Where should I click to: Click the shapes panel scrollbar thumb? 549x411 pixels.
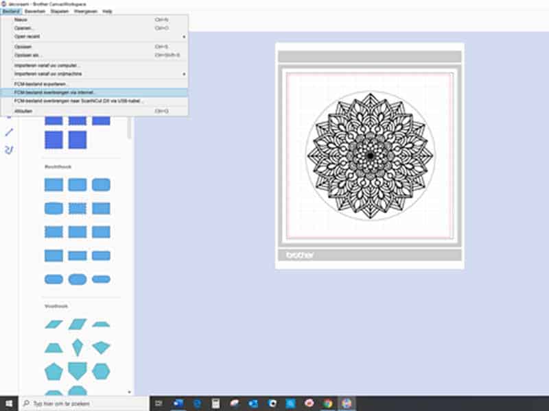click(129, 127)
